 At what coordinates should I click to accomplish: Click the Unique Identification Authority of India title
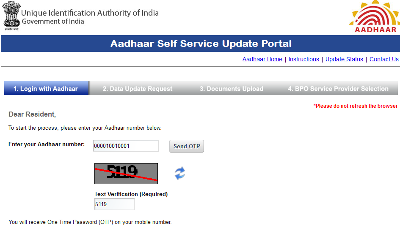(90, 13)
